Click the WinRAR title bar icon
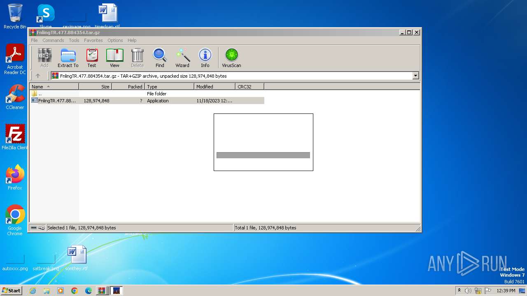The height and width of the screenshot is (296, 527). tap(33, 32)
